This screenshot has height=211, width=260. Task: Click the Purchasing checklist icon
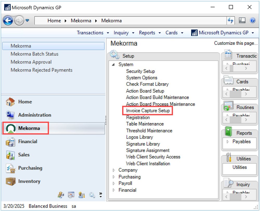[x=10, y=168]
